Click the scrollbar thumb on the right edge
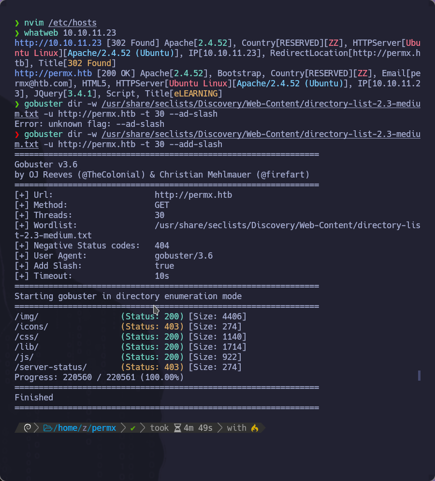 pos(419,375)
